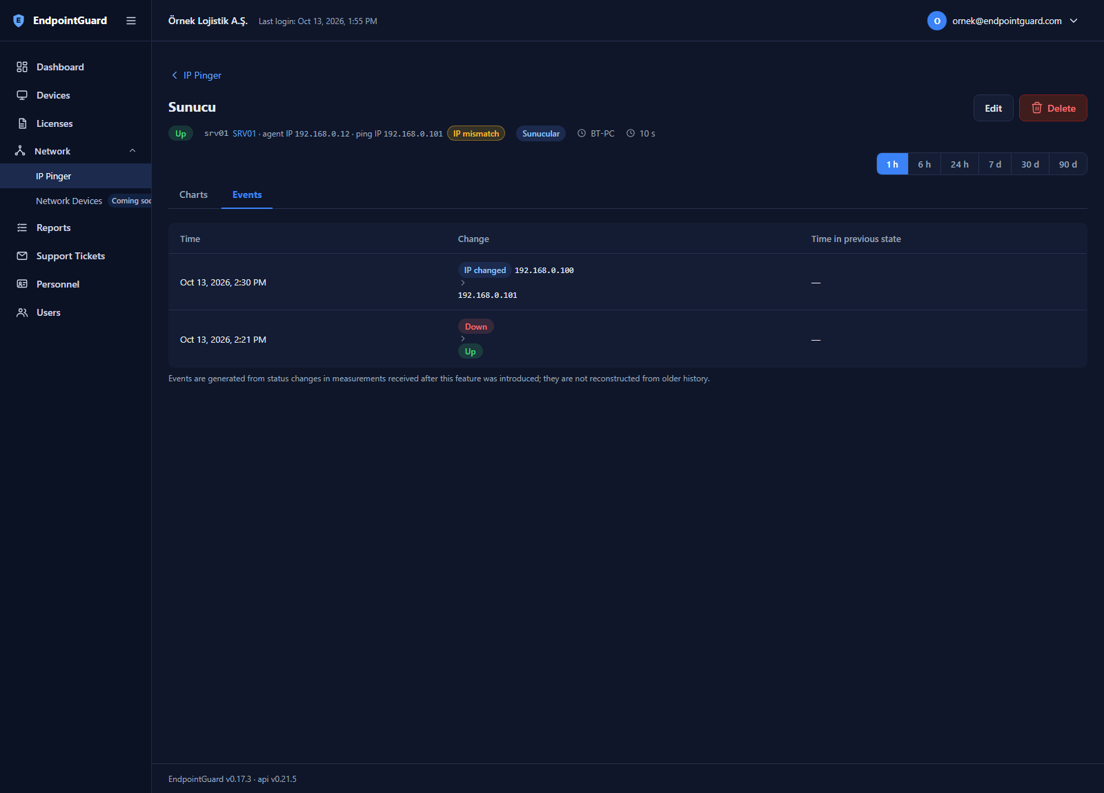Viewport: 1104px width, 793px height.
Task: Click the IP changed badge in events
Action: pyautogui.click(x=485, y=270)
